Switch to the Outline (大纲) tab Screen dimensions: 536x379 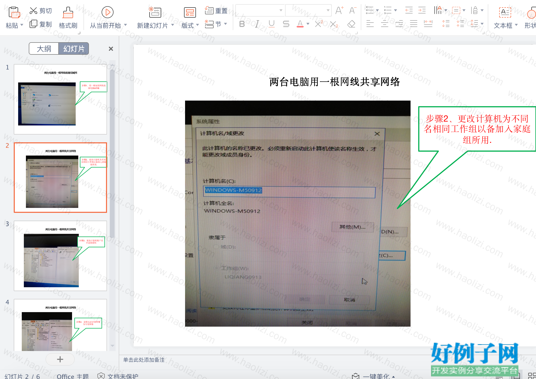(x=44, y=48)
